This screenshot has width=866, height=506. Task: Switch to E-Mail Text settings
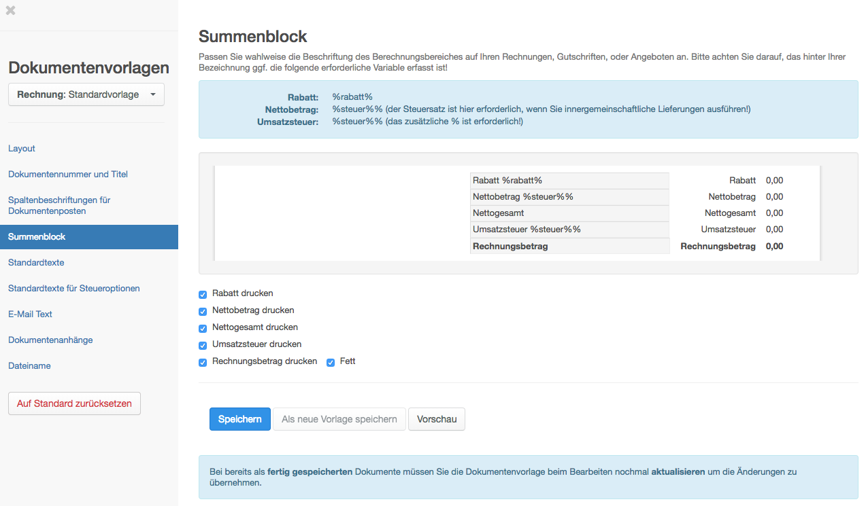click(31, 314)
